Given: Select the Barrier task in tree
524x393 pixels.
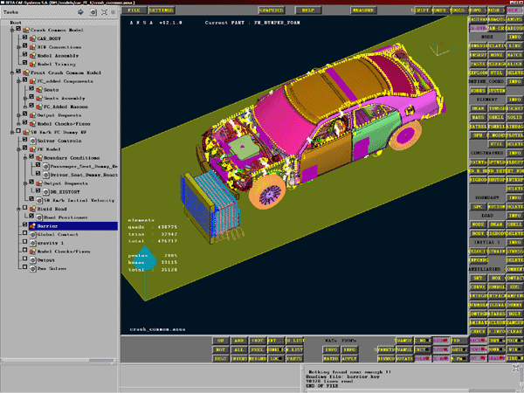Looking at the screenshot, I should [51, 225].
